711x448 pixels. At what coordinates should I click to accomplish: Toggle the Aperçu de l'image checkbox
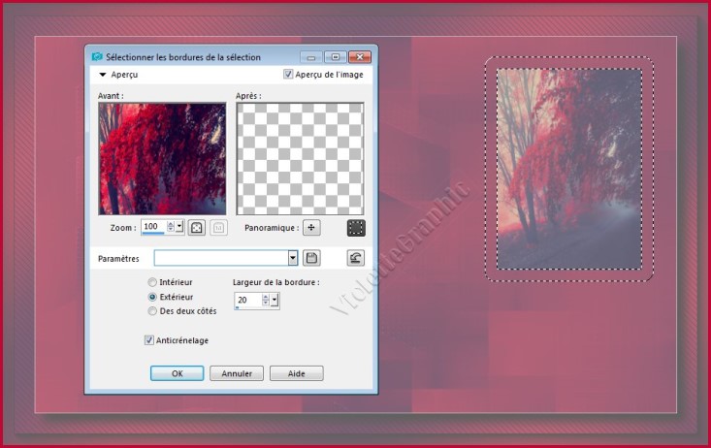(x=288, y=74)
